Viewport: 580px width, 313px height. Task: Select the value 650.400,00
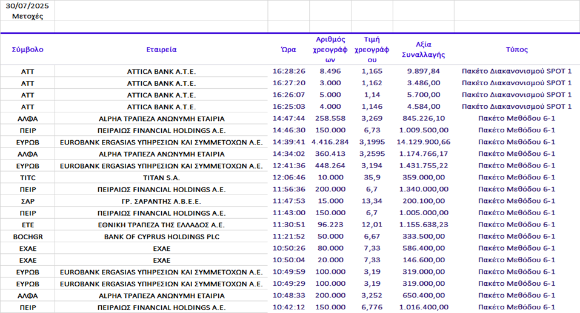tap(424, 295)
